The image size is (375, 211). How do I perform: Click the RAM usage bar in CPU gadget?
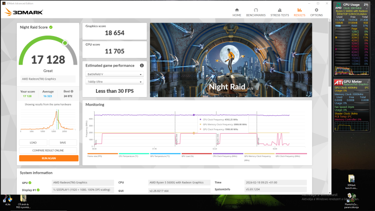pos(342,26)
